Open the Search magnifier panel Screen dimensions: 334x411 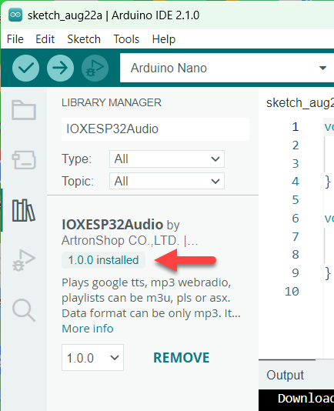pos(24,310)
